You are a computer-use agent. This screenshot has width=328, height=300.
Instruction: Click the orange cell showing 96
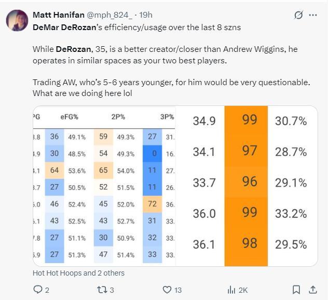249,182
